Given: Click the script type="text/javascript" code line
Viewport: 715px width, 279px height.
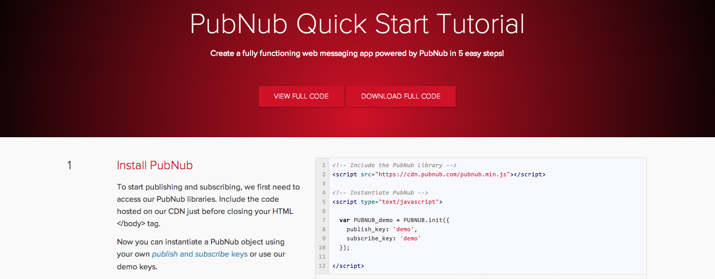Looking at the screenshot, I should click(x=387, y=202).
